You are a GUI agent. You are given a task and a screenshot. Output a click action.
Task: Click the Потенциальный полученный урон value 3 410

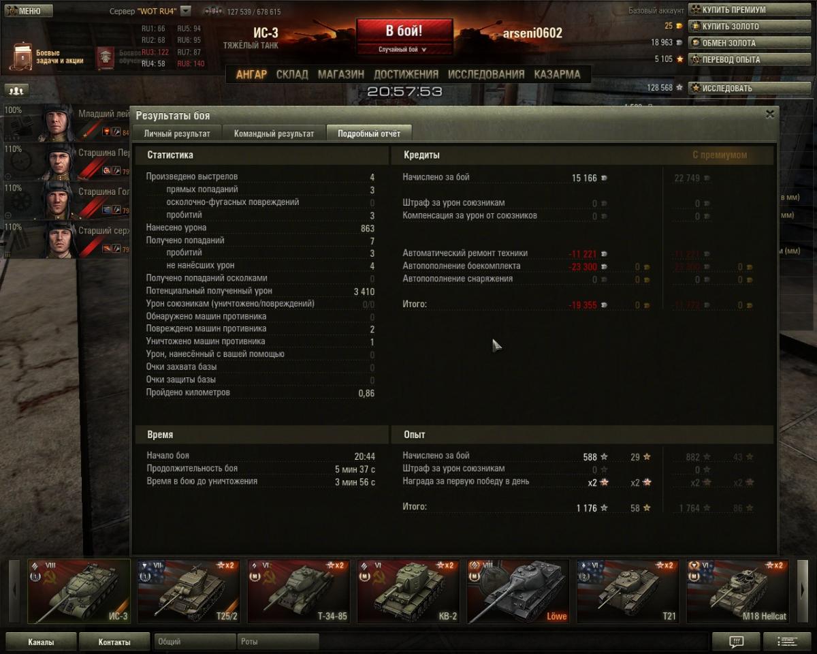pyautogui.click(x=364, y=292)
